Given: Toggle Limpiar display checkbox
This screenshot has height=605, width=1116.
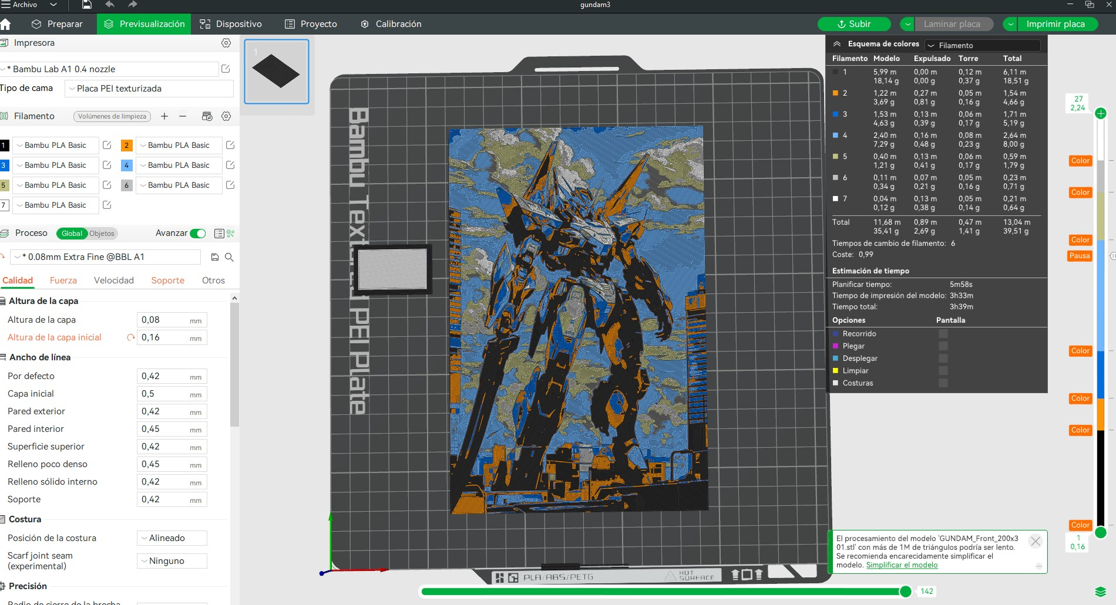Looking at the screenshot, I should 943,370.
